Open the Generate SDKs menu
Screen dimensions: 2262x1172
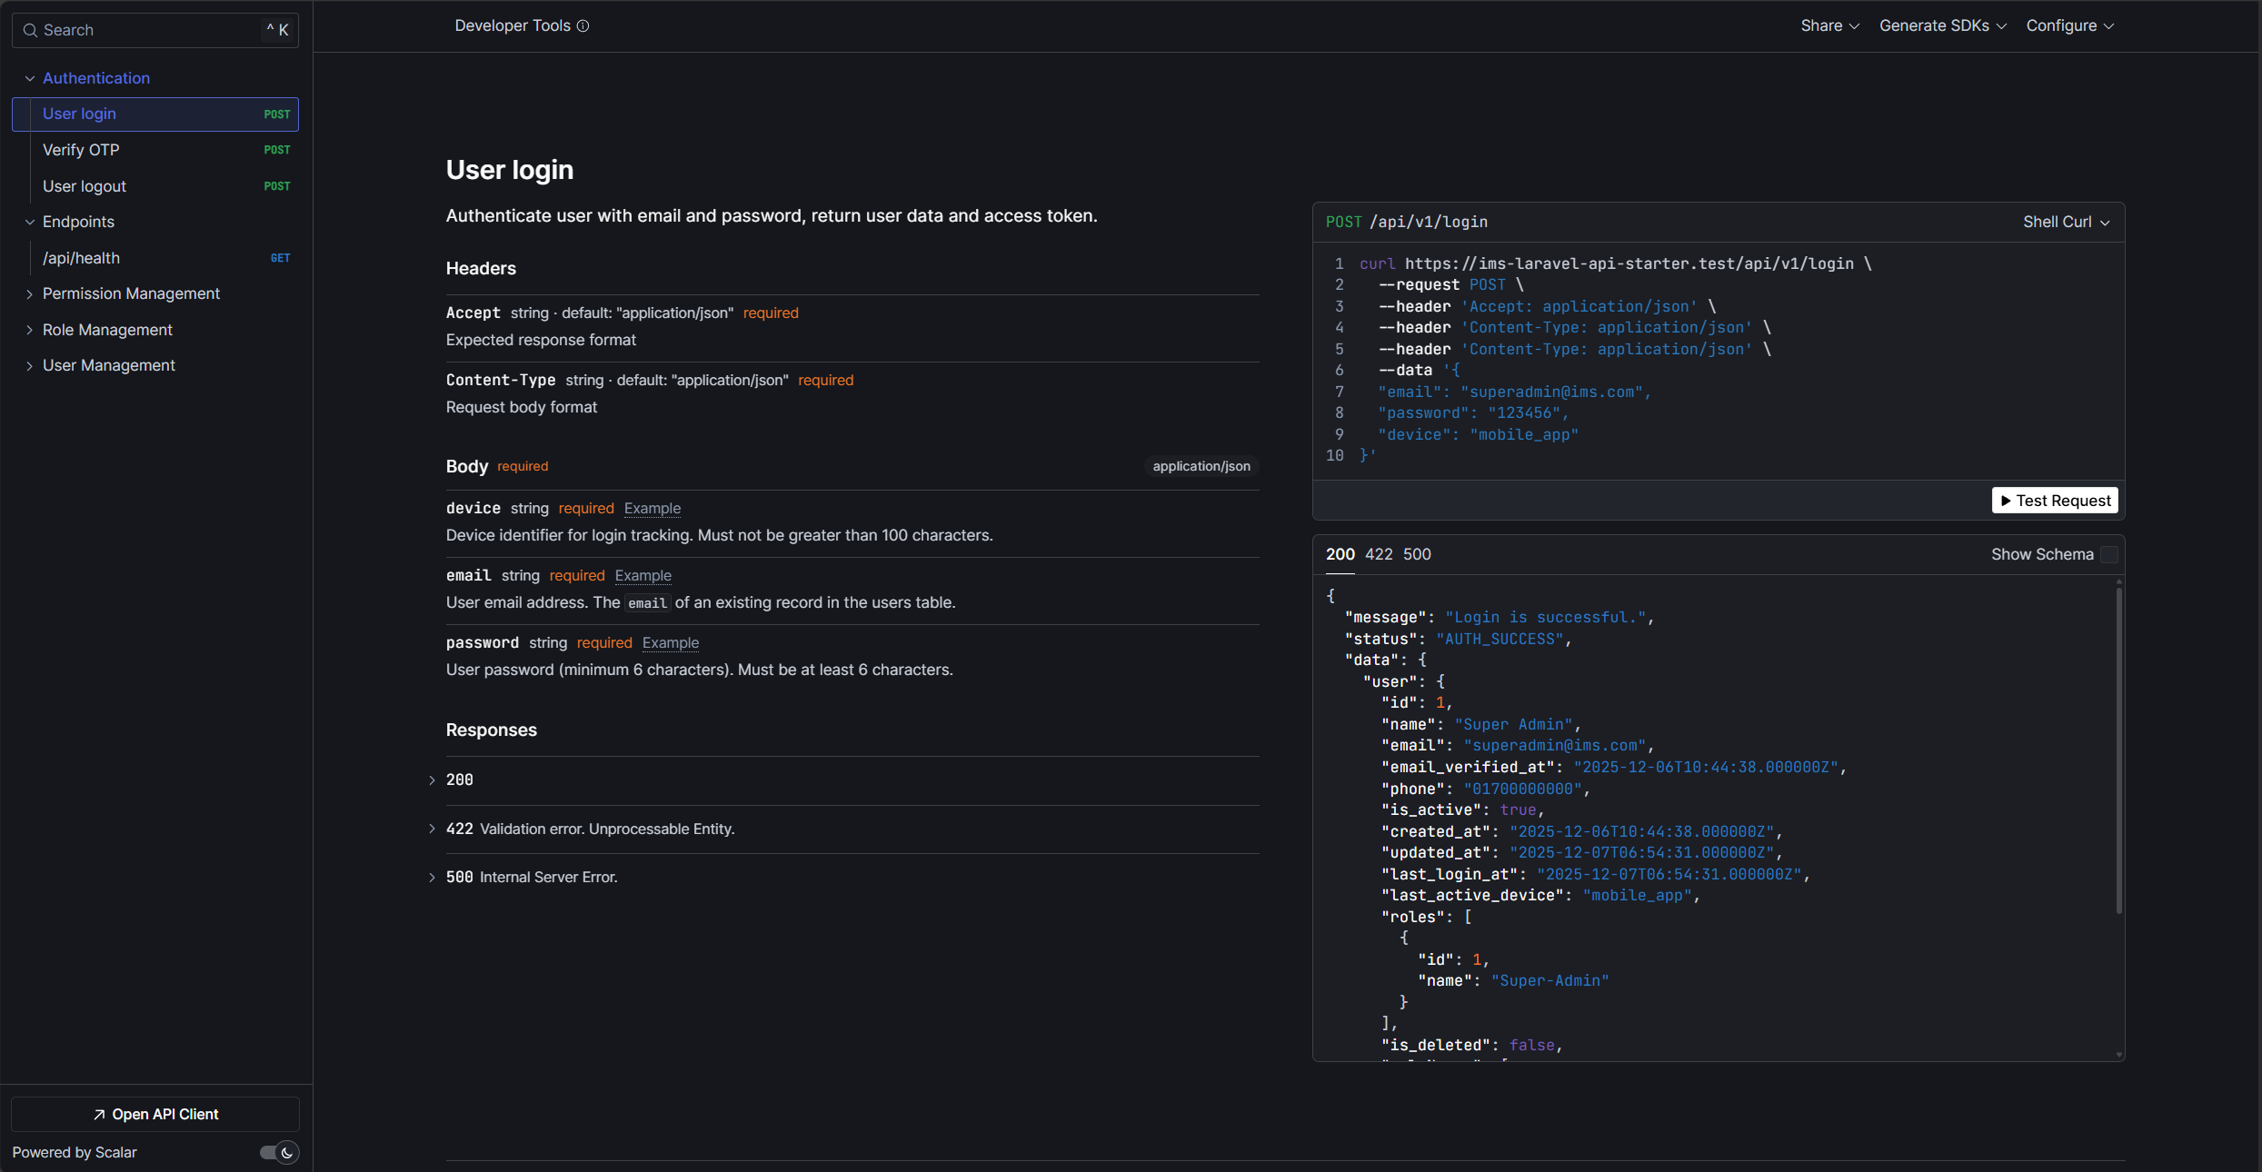[x=1941, y=25]
